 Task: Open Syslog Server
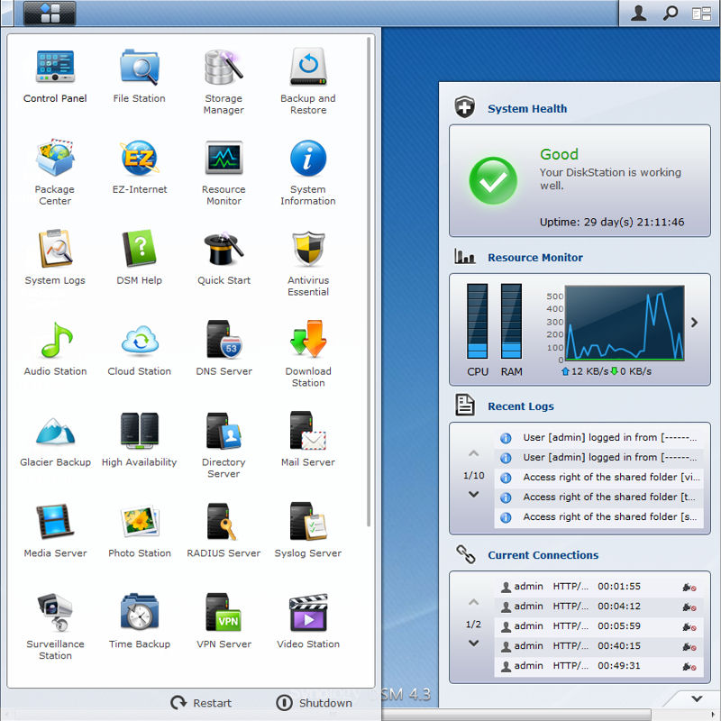coord(308,530)
